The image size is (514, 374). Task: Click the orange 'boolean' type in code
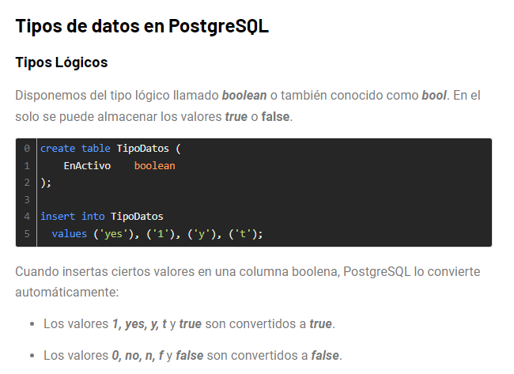point(154,166)
